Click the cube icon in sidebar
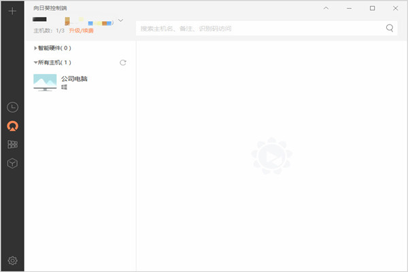The height and width of the screenshot is (272, 408). tap(12, 163)
